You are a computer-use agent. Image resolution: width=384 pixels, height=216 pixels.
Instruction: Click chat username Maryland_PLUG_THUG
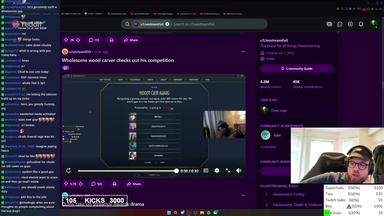click(x=19, y=146)
